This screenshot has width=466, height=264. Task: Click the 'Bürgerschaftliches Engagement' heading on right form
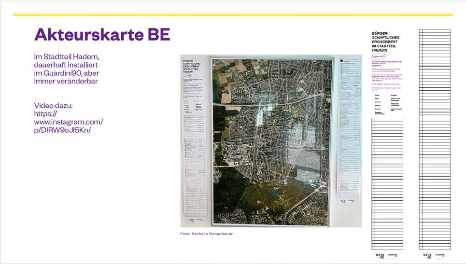[x=385, y=41]
